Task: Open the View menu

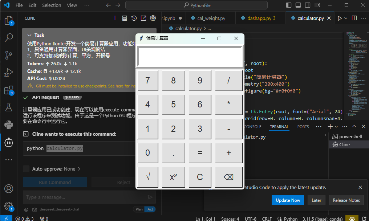Action: tap(72, 5)
